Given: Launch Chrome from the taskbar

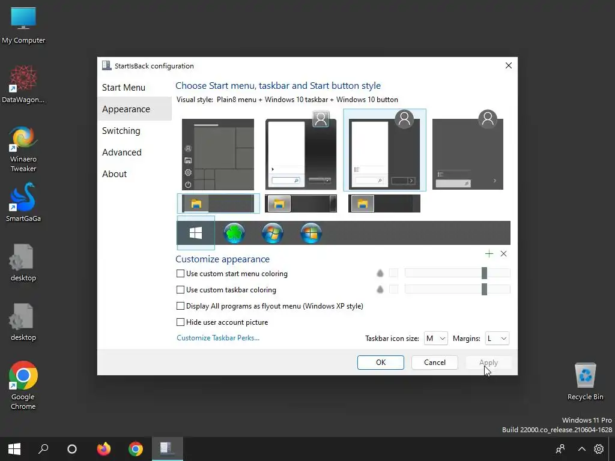Looking at the screenshot, I should [136, 449].
